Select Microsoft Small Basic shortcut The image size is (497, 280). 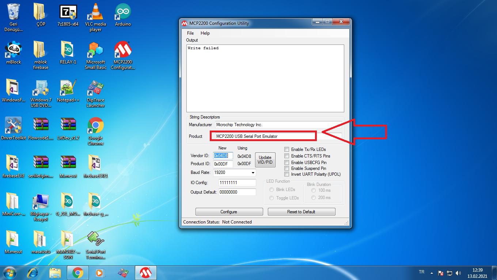coord(95,55)
